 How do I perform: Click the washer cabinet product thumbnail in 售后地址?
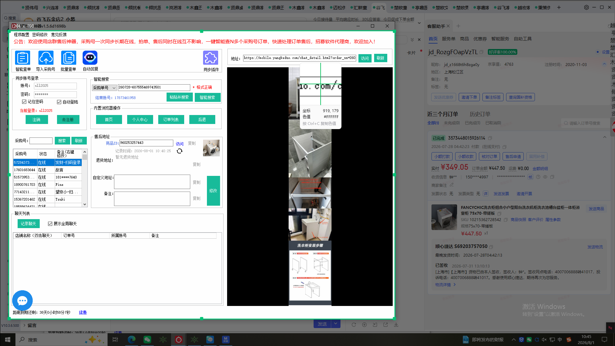click(211, 148)
